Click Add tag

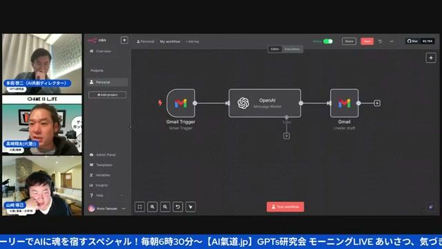pos(192,41)
